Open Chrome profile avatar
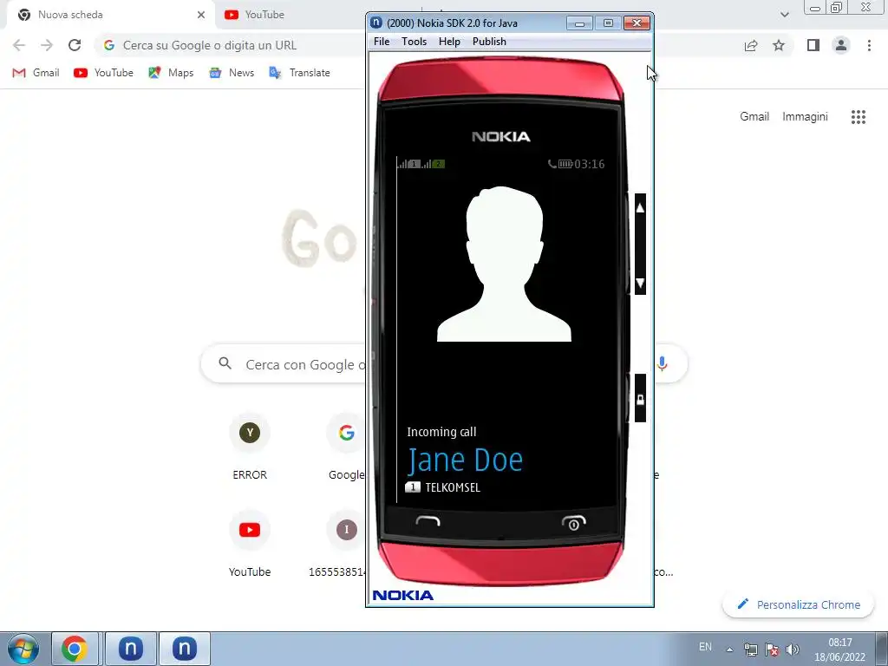This screenshot has height=666, width=888. click(841, 45)
